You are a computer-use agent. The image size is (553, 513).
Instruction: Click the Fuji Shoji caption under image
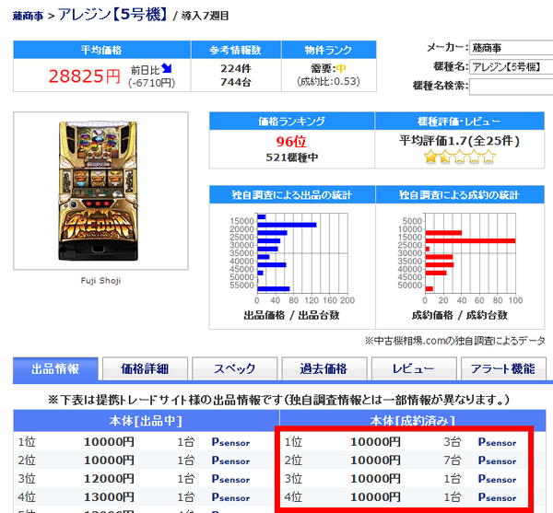point(100,281)
